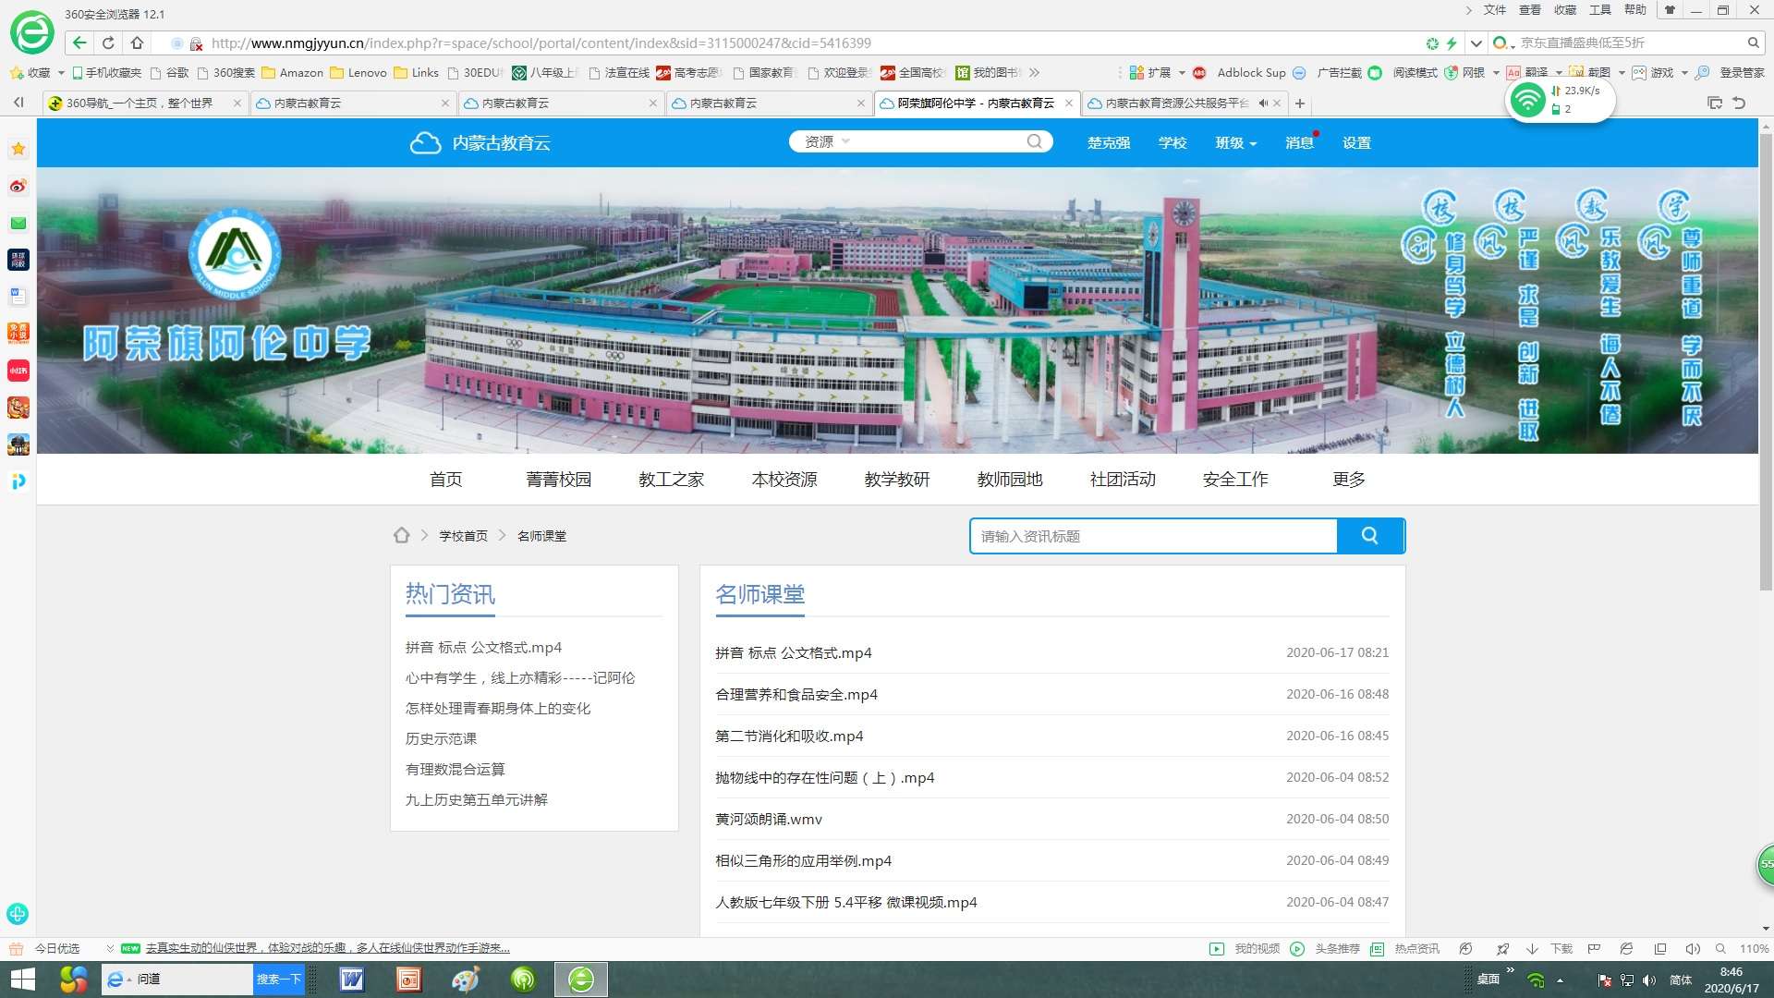Toggle 阅读模式 reading mode
This screenshot has height=998, width=1774.
pyautogui.click(x=1414, y=73)
